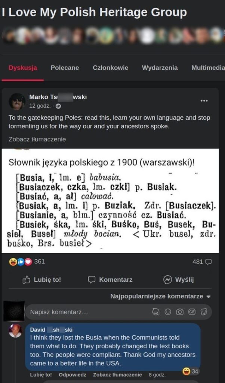Select the Polecane tab

pos(65,68)
